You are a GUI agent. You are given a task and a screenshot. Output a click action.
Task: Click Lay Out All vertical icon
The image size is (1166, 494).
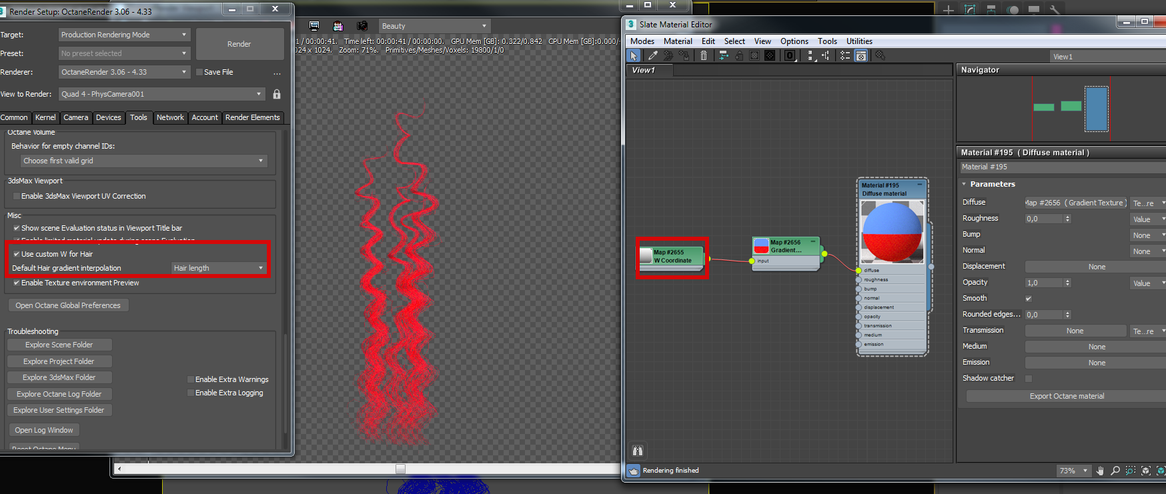tap(810, 56)
